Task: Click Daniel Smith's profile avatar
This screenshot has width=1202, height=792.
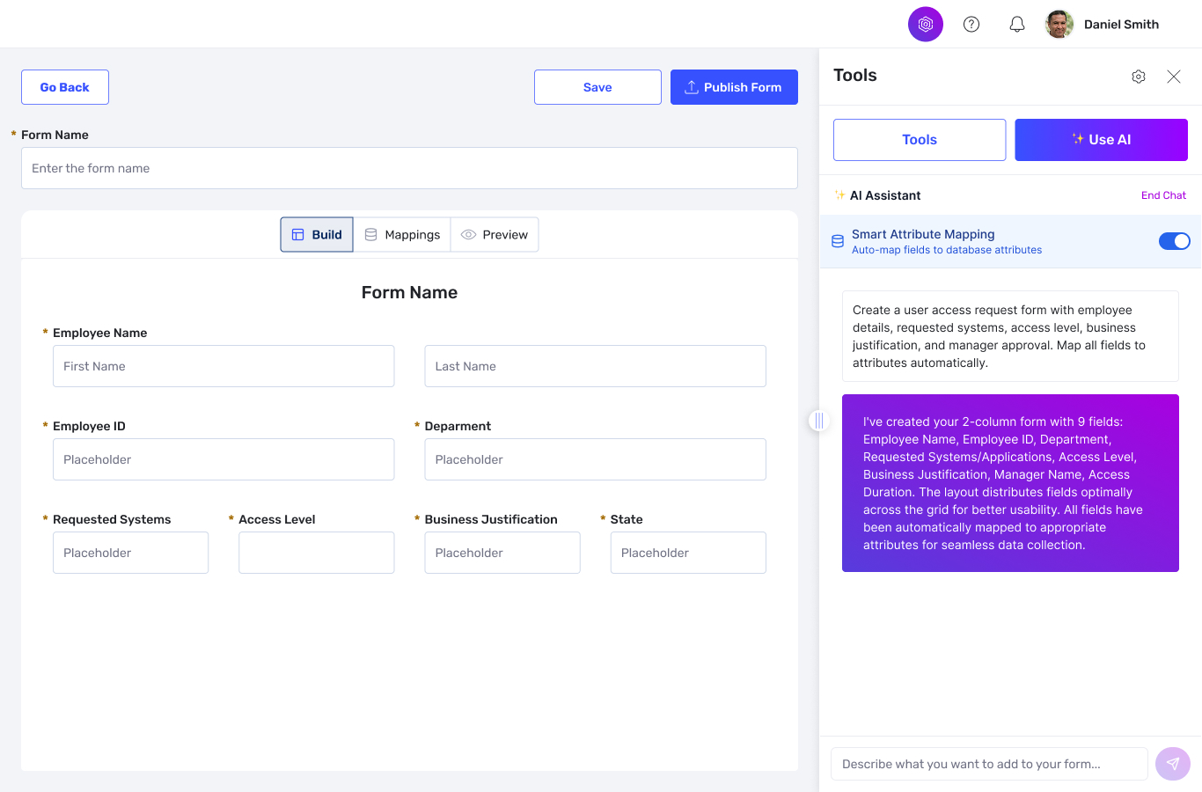Action: pos(1059,25)
